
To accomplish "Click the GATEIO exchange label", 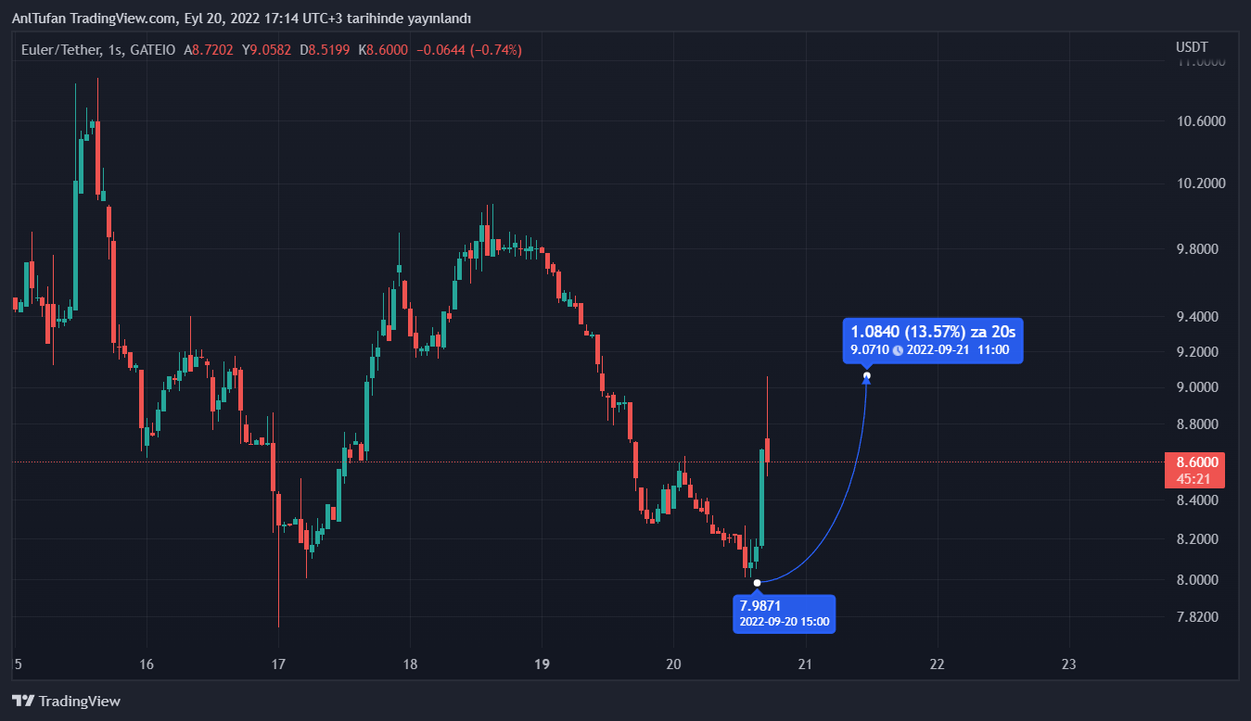I will [x=152, y=50].
